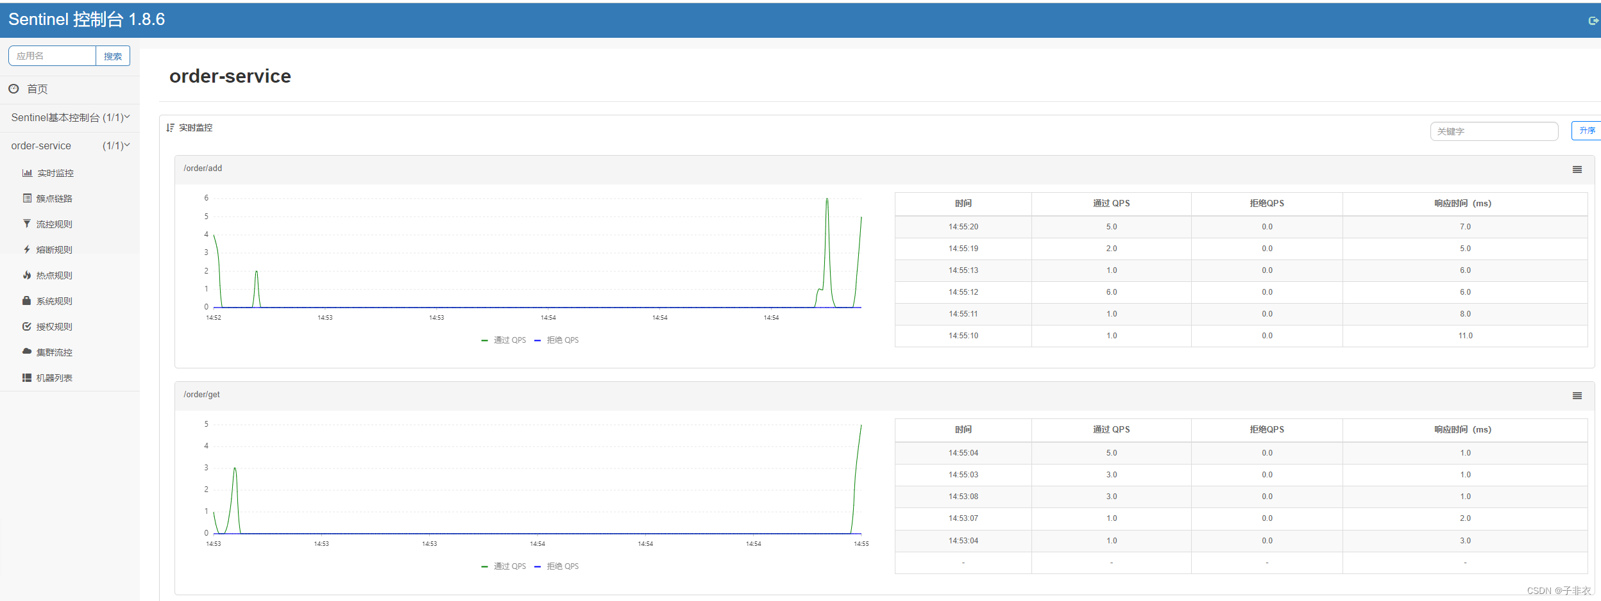Focus the 关键字 filter field
The image size is (1601, 601).
click(1494, 131)
